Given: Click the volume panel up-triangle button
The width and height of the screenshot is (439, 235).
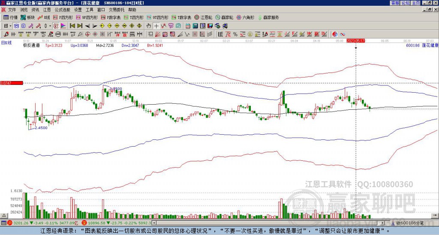Looking at the screenshot, I should click(4, 215).
